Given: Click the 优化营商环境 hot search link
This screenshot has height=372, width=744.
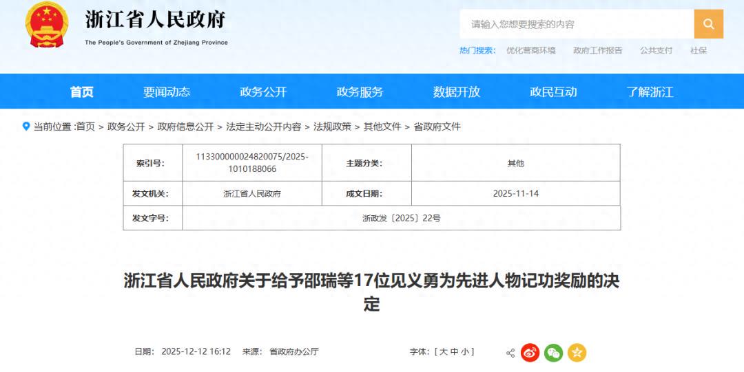Looking at the screenshot, I should click(x=530, y=50).
